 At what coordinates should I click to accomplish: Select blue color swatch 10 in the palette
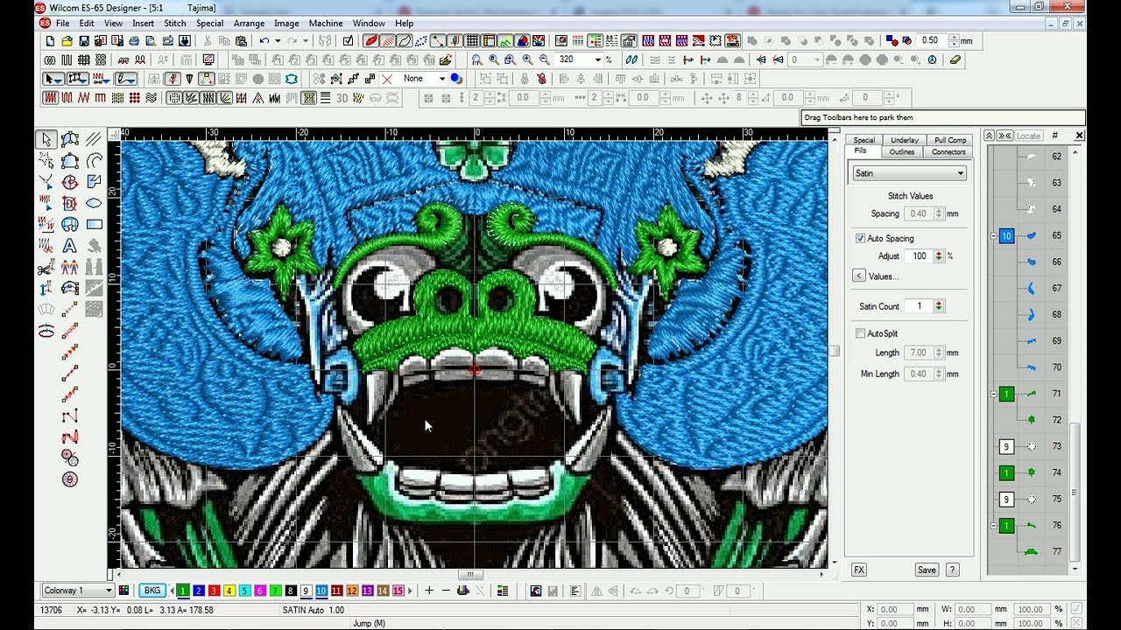click(x=321, y=591)
